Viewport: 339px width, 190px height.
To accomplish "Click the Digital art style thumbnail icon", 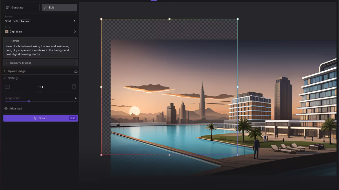I will [7, 32].
